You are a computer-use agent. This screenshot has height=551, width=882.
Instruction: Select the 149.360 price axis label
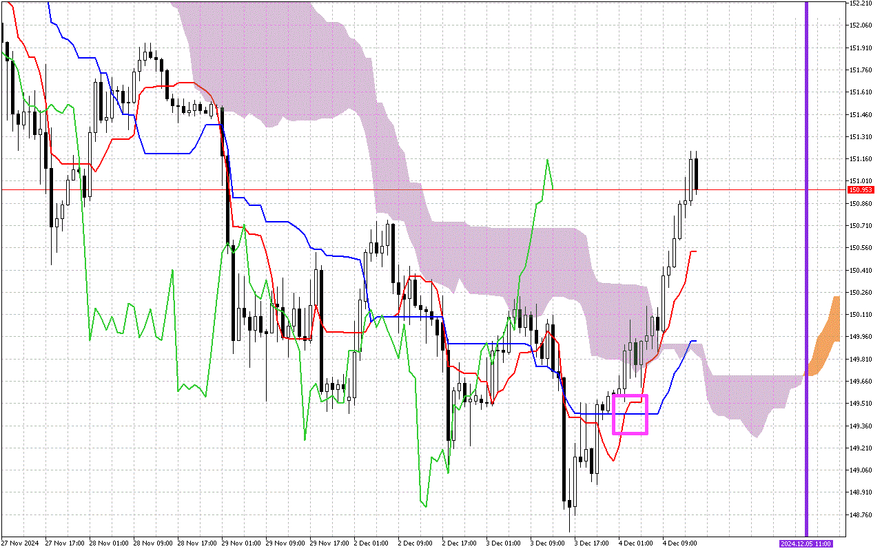pyautogui.click(x=861, y=426)
